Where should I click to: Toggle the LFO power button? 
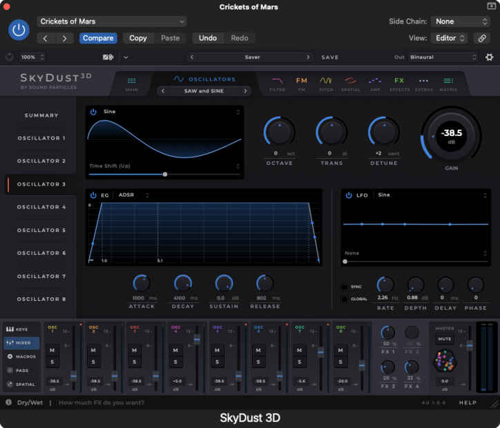pos(349,195)
